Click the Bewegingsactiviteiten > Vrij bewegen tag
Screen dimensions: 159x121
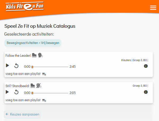click(x=33, y=43)
